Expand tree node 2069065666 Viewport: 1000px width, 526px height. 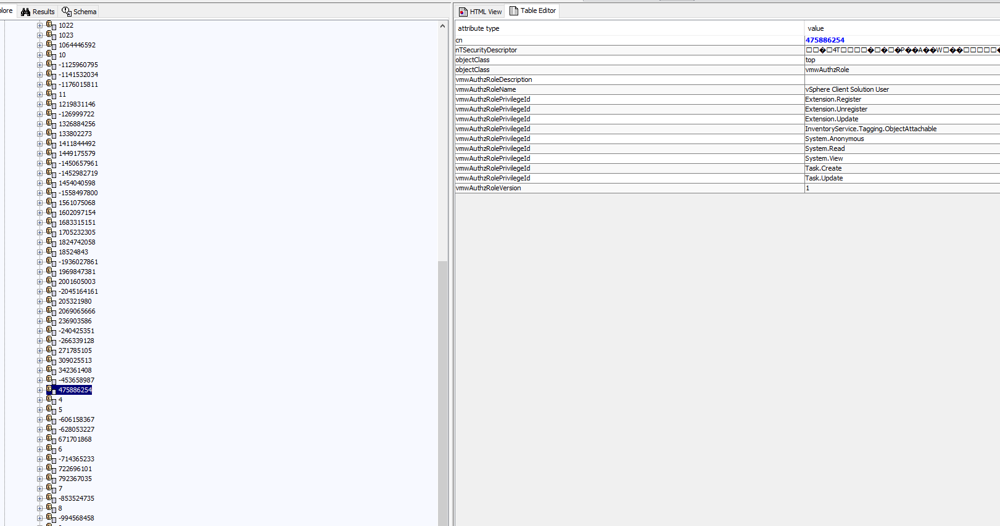[39, 311]
